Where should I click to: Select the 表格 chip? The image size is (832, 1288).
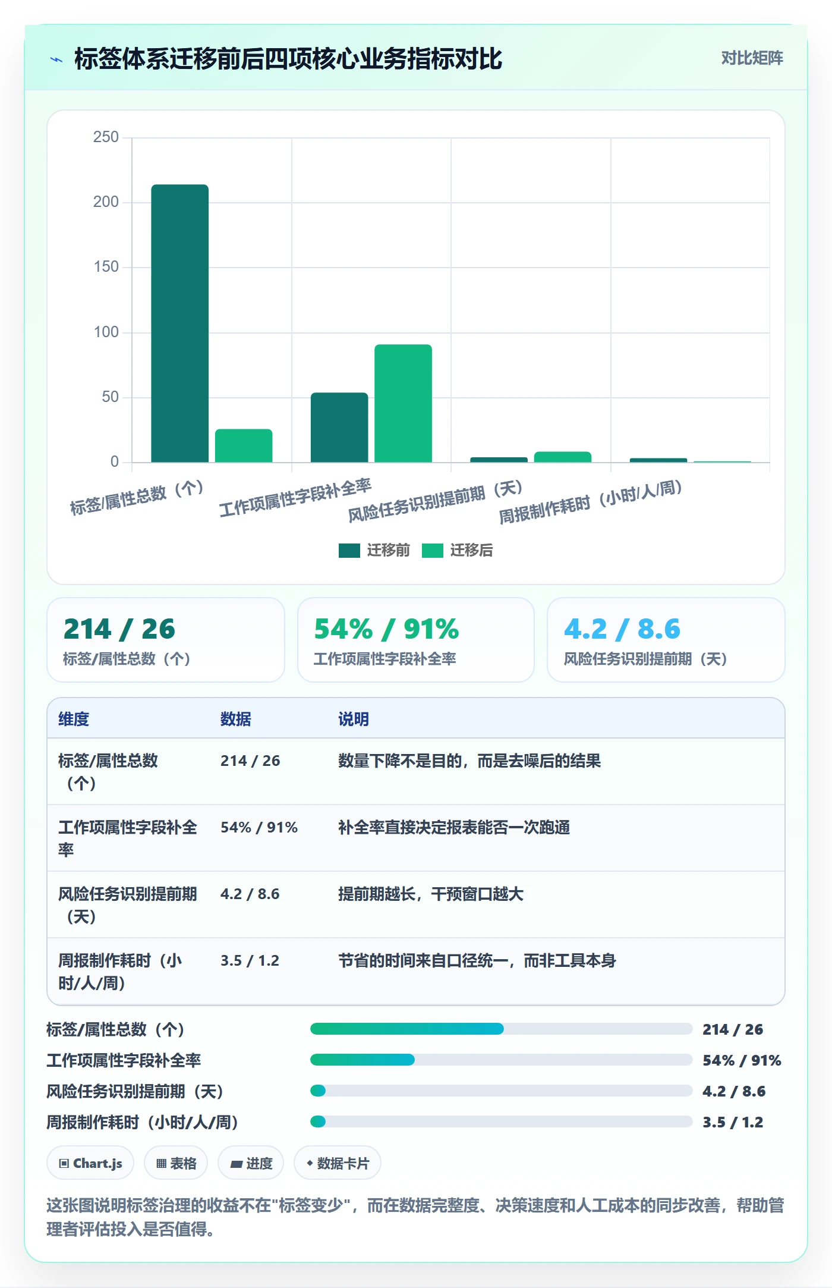[176, 1163]
